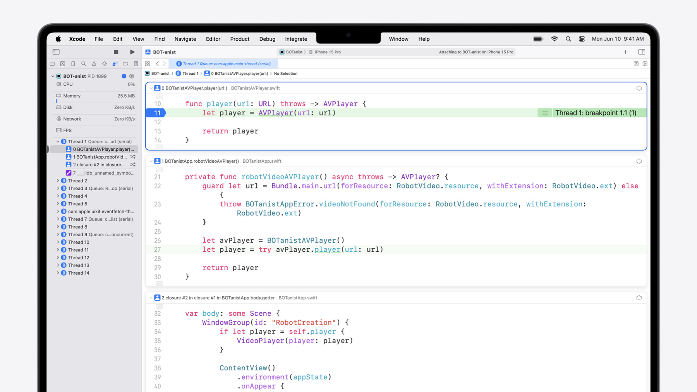Click Thread 1 in the jump bar
Image resolution: width=697 pixels, height=392 pixels.
[187, 74]
